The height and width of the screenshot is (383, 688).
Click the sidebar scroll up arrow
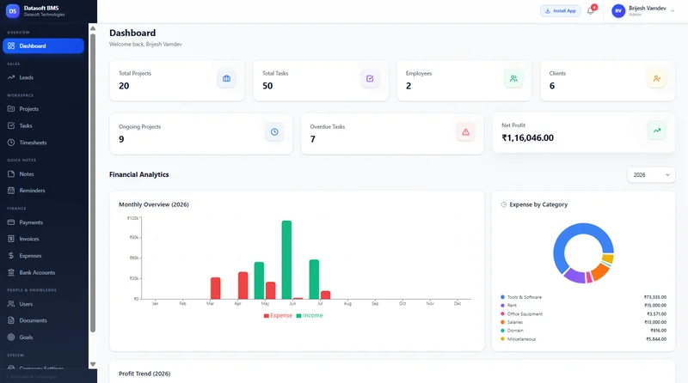click(93, 28)
